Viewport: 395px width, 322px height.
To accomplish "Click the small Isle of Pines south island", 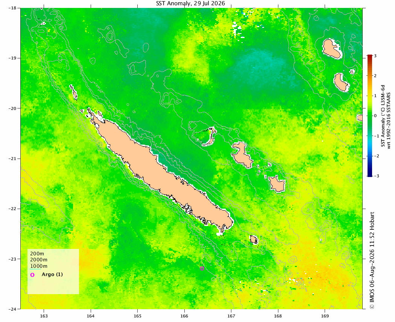I will [254, 239].
